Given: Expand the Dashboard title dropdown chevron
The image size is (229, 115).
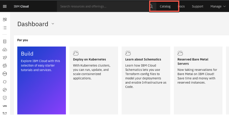Looking at the screenshot, I should 53,24.
